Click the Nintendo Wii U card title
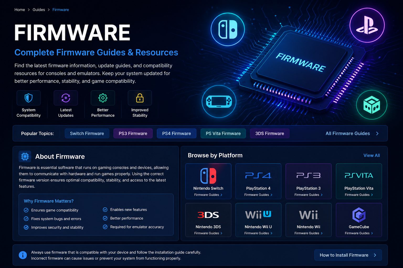 click(258, 227)
